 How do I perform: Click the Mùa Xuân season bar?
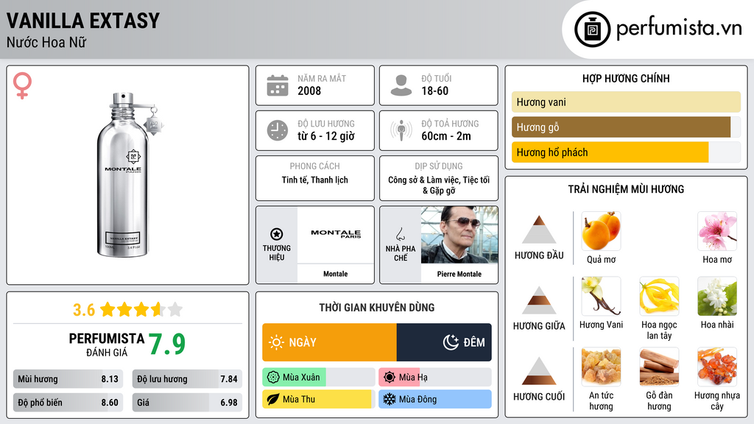[319, 378]
